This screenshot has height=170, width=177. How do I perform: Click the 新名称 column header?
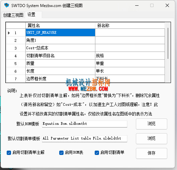pos(130,25)
